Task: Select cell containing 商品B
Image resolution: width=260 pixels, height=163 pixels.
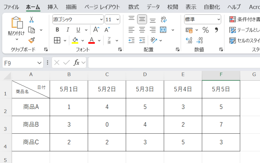Action: click(31, 125)
